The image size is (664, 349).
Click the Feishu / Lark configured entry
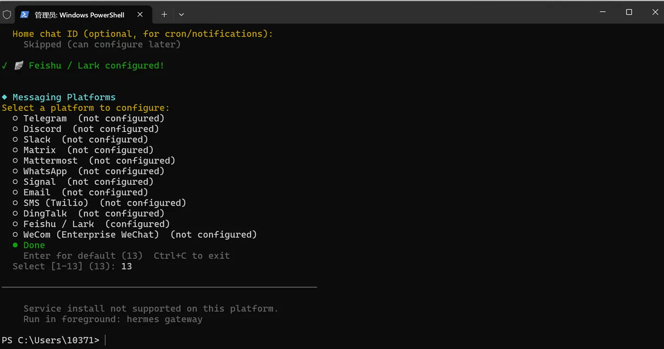[59, 224]
